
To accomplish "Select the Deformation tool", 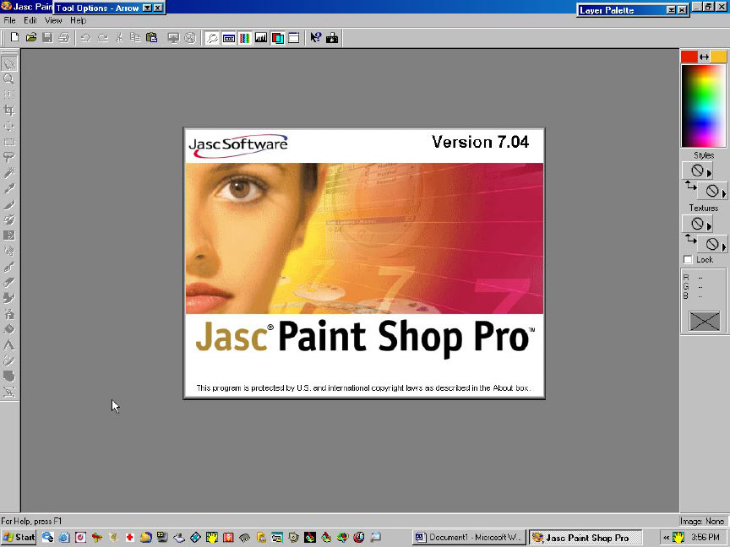I will pyautogui.click(x=8, y=95).
